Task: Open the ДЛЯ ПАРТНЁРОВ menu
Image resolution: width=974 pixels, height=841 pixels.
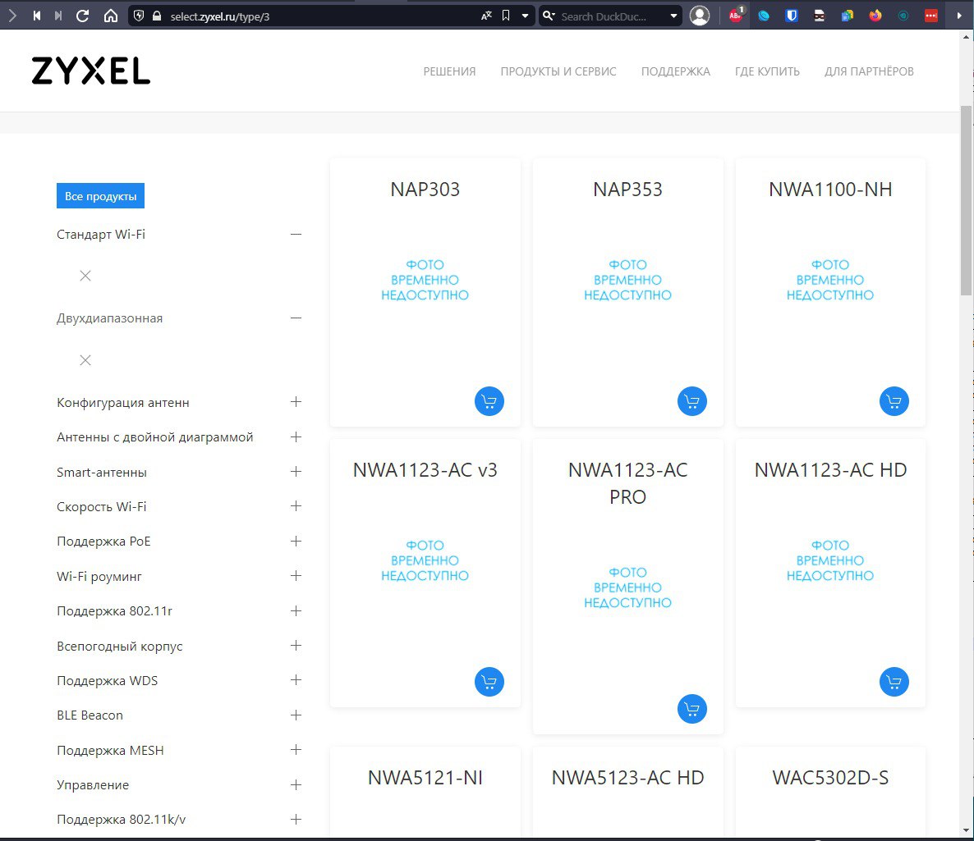Action: (869, 71)
